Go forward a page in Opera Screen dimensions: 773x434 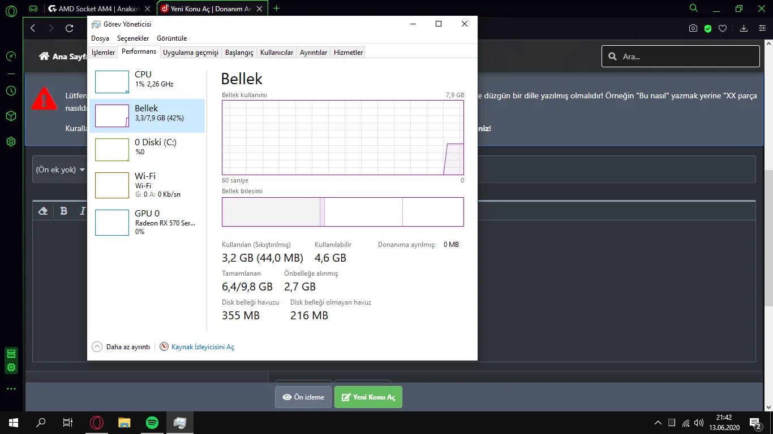coord(51,28)
